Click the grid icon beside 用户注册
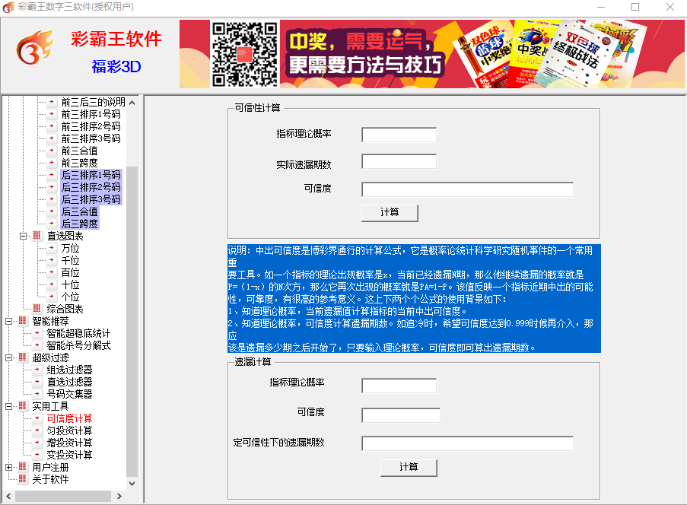This screenshot has width=687, height=505. 22,467
